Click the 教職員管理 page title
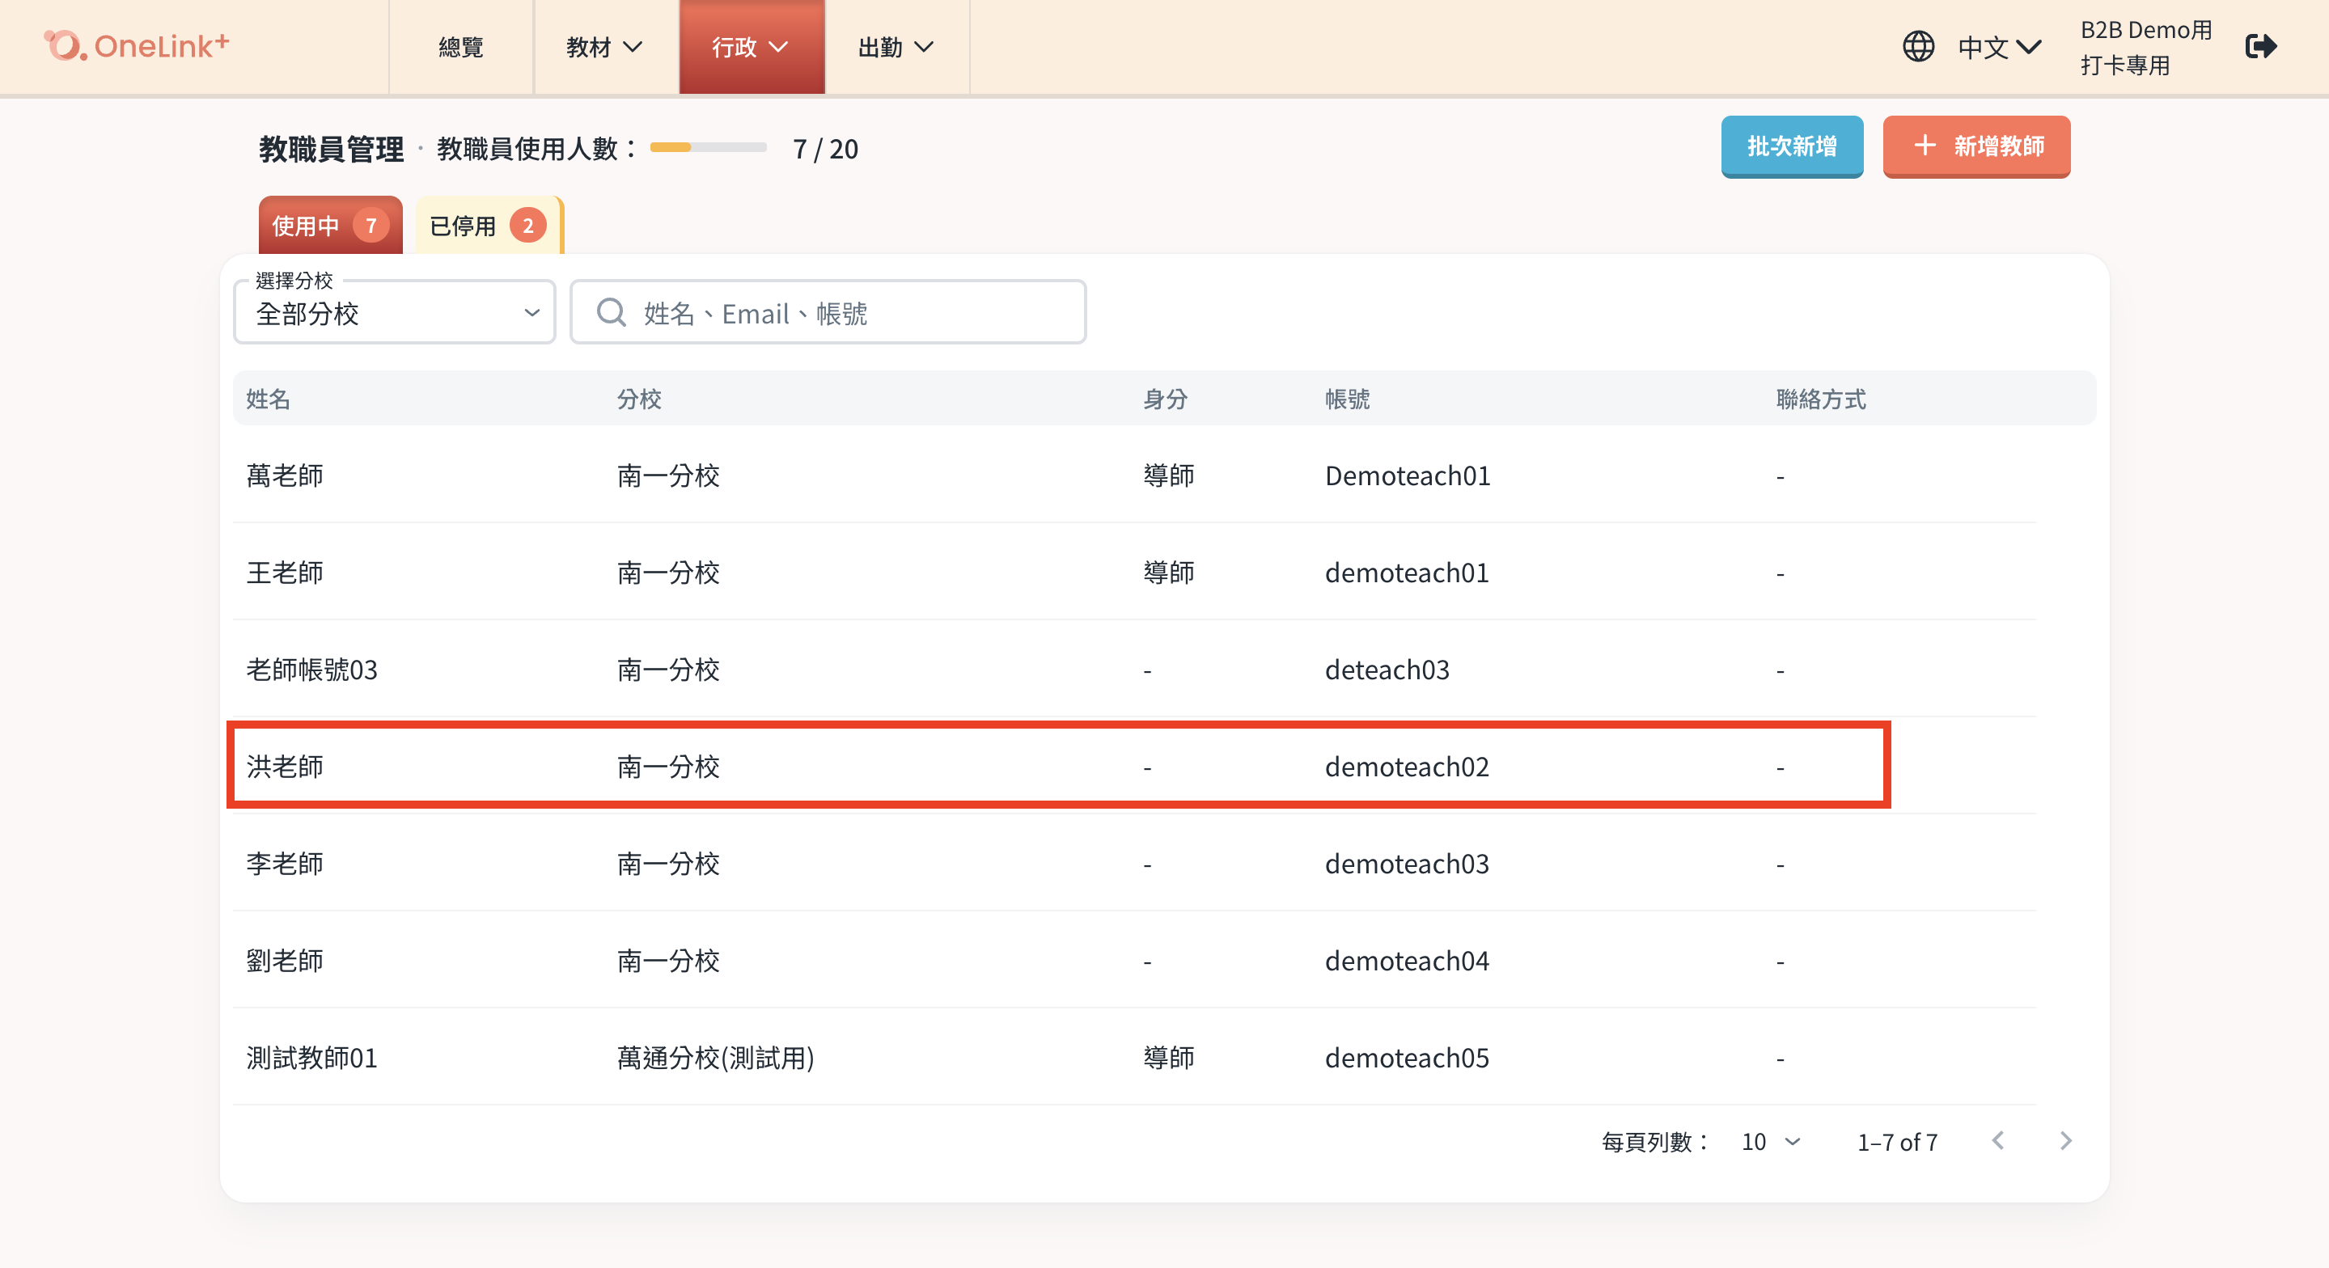 tap(331, 148)
